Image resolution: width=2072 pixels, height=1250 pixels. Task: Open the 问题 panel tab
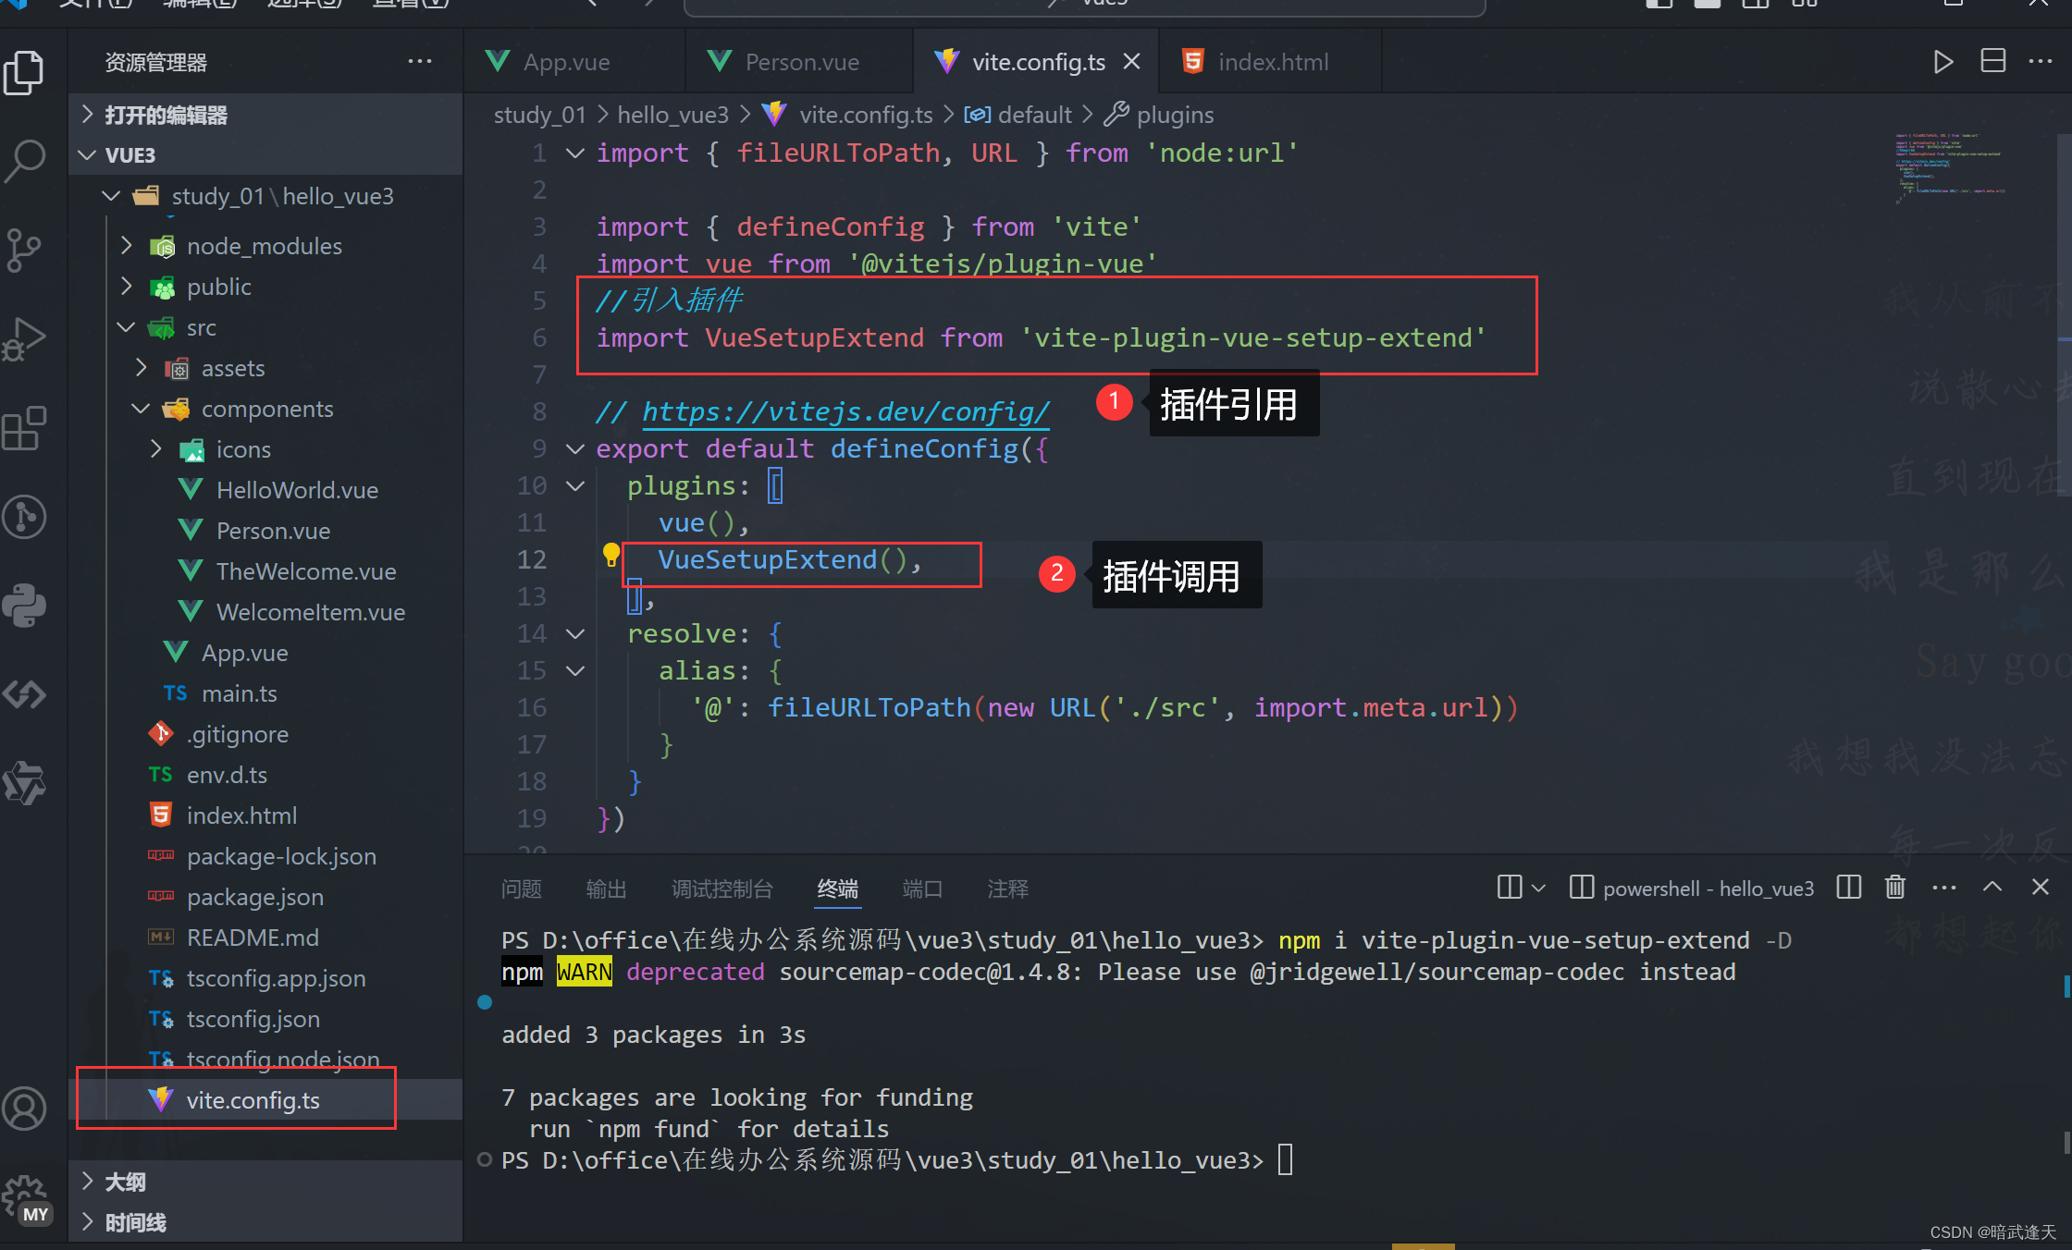[521, 888]
